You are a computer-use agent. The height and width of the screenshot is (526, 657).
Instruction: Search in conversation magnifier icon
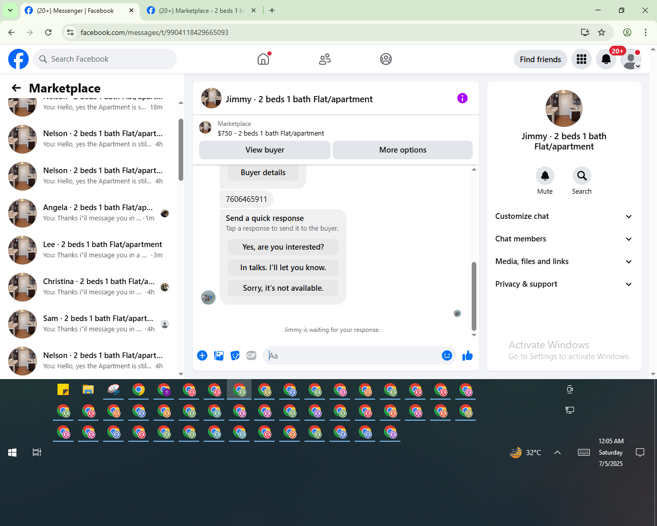pyautogui.click(x=582, y=176)
